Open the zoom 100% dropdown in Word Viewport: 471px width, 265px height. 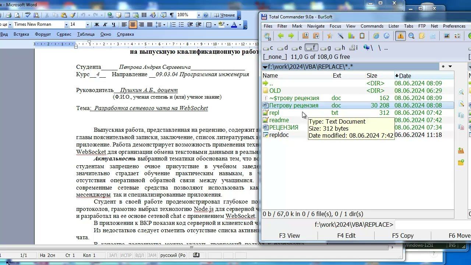[x=199, y=15]
